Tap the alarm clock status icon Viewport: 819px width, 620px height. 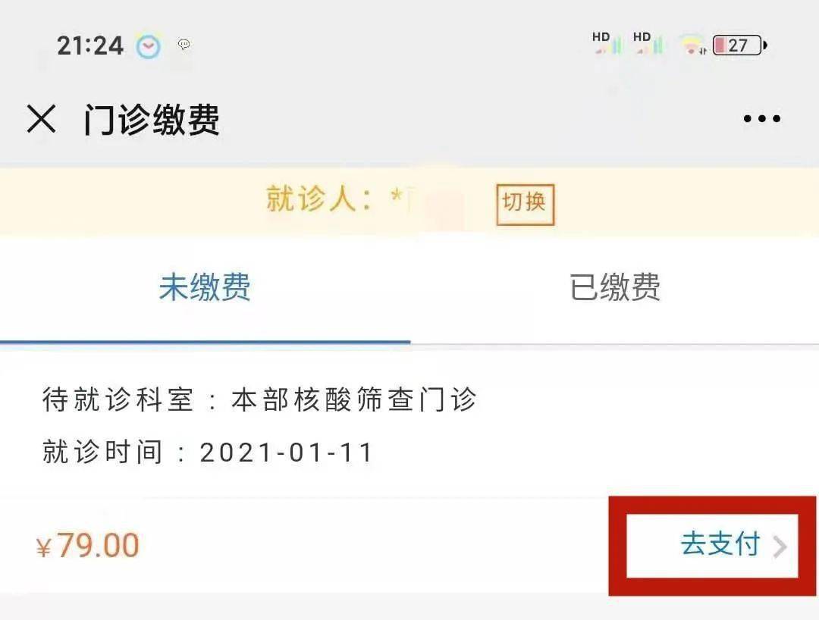[x=148, y=46]
